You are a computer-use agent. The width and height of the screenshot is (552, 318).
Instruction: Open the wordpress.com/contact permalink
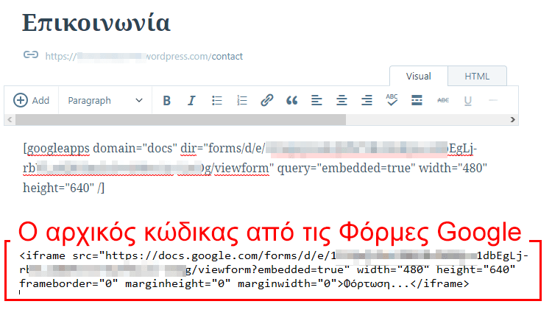coord(144,57)
